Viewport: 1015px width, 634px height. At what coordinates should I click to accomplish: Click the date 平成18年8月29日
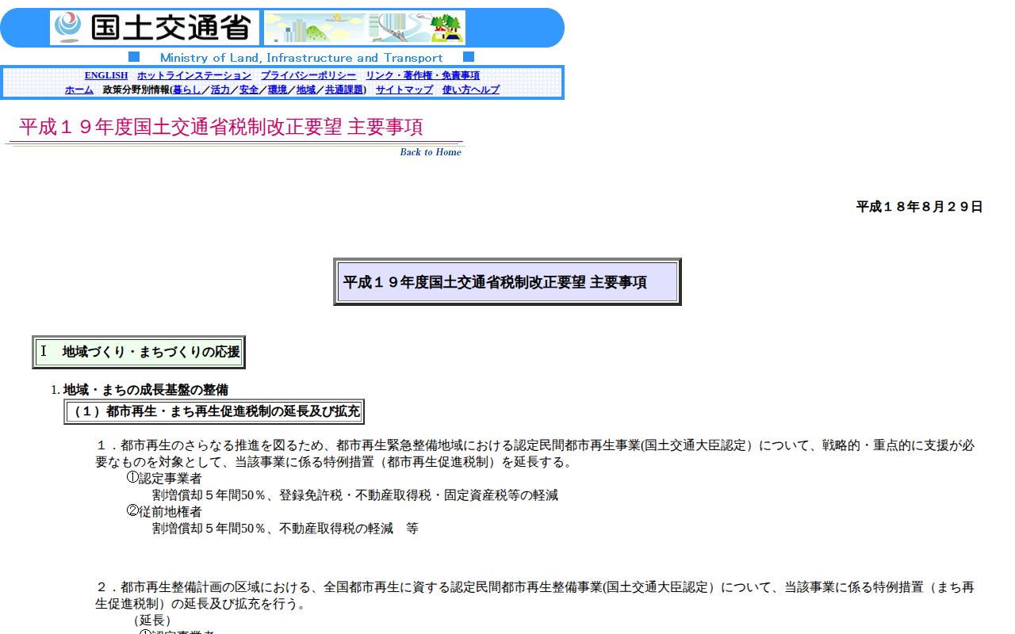[920, 207]
